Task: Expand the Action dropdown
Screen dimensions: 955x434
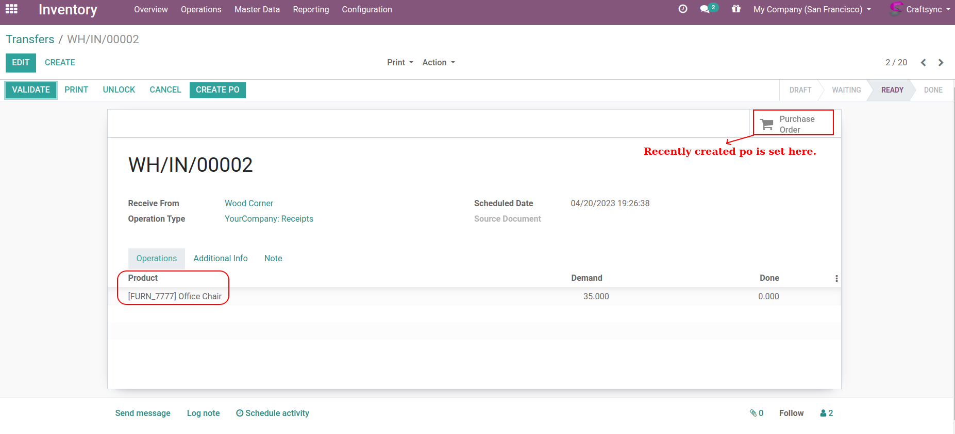Action: coord(438,63)
